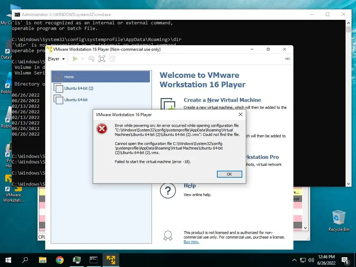
Task: Click cmd window scrollbar up arrow
Action: coord(348,23)
